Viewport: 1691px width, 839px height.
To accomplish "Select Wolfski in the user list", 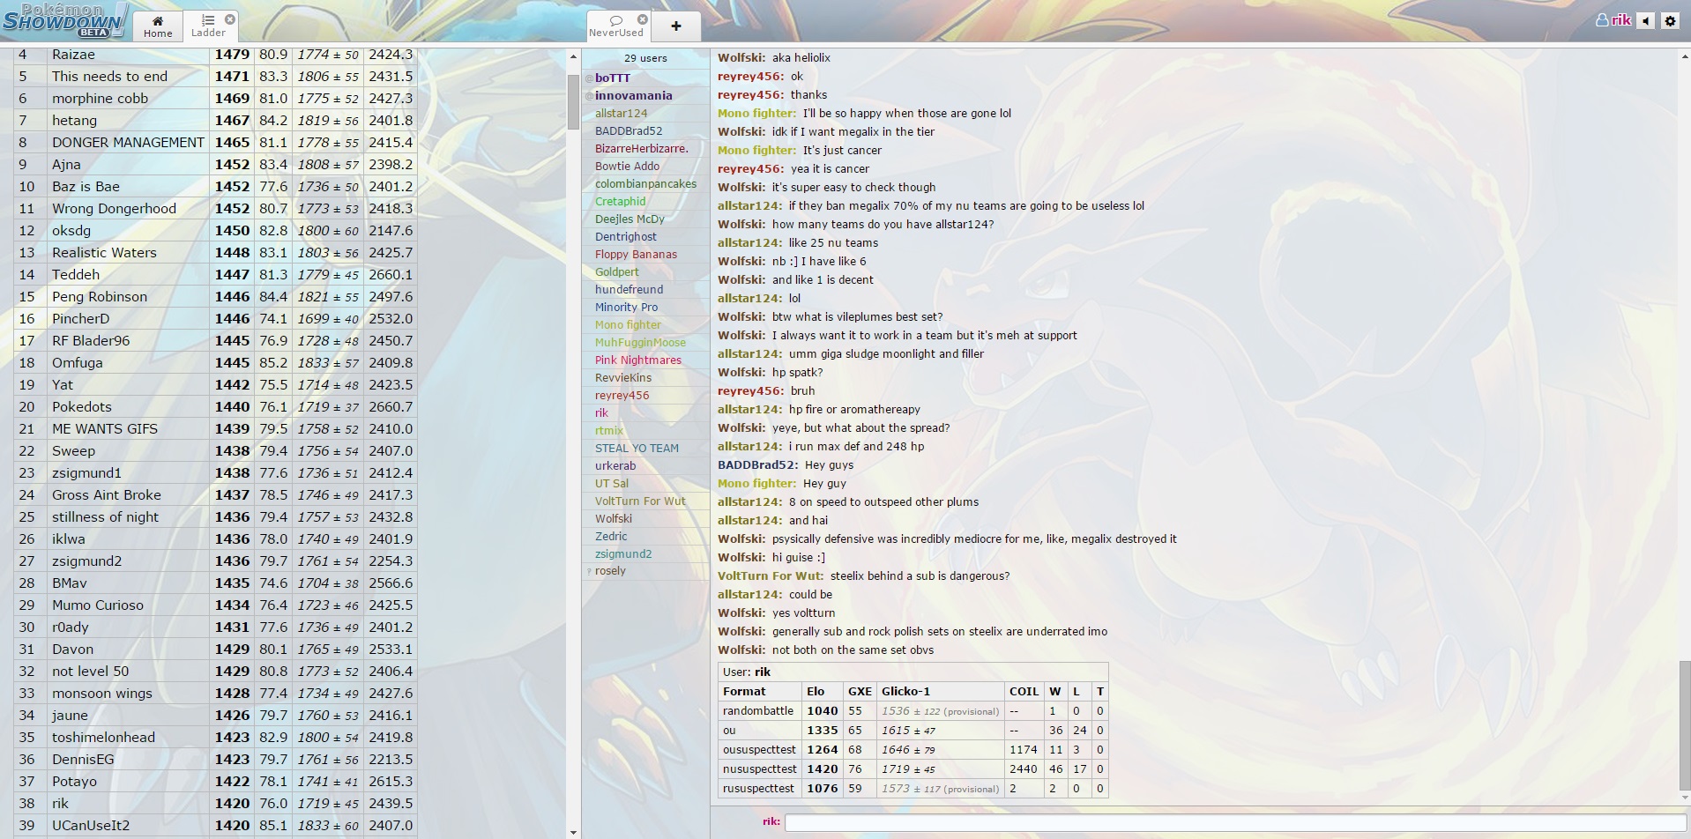I will coord(613,518).
